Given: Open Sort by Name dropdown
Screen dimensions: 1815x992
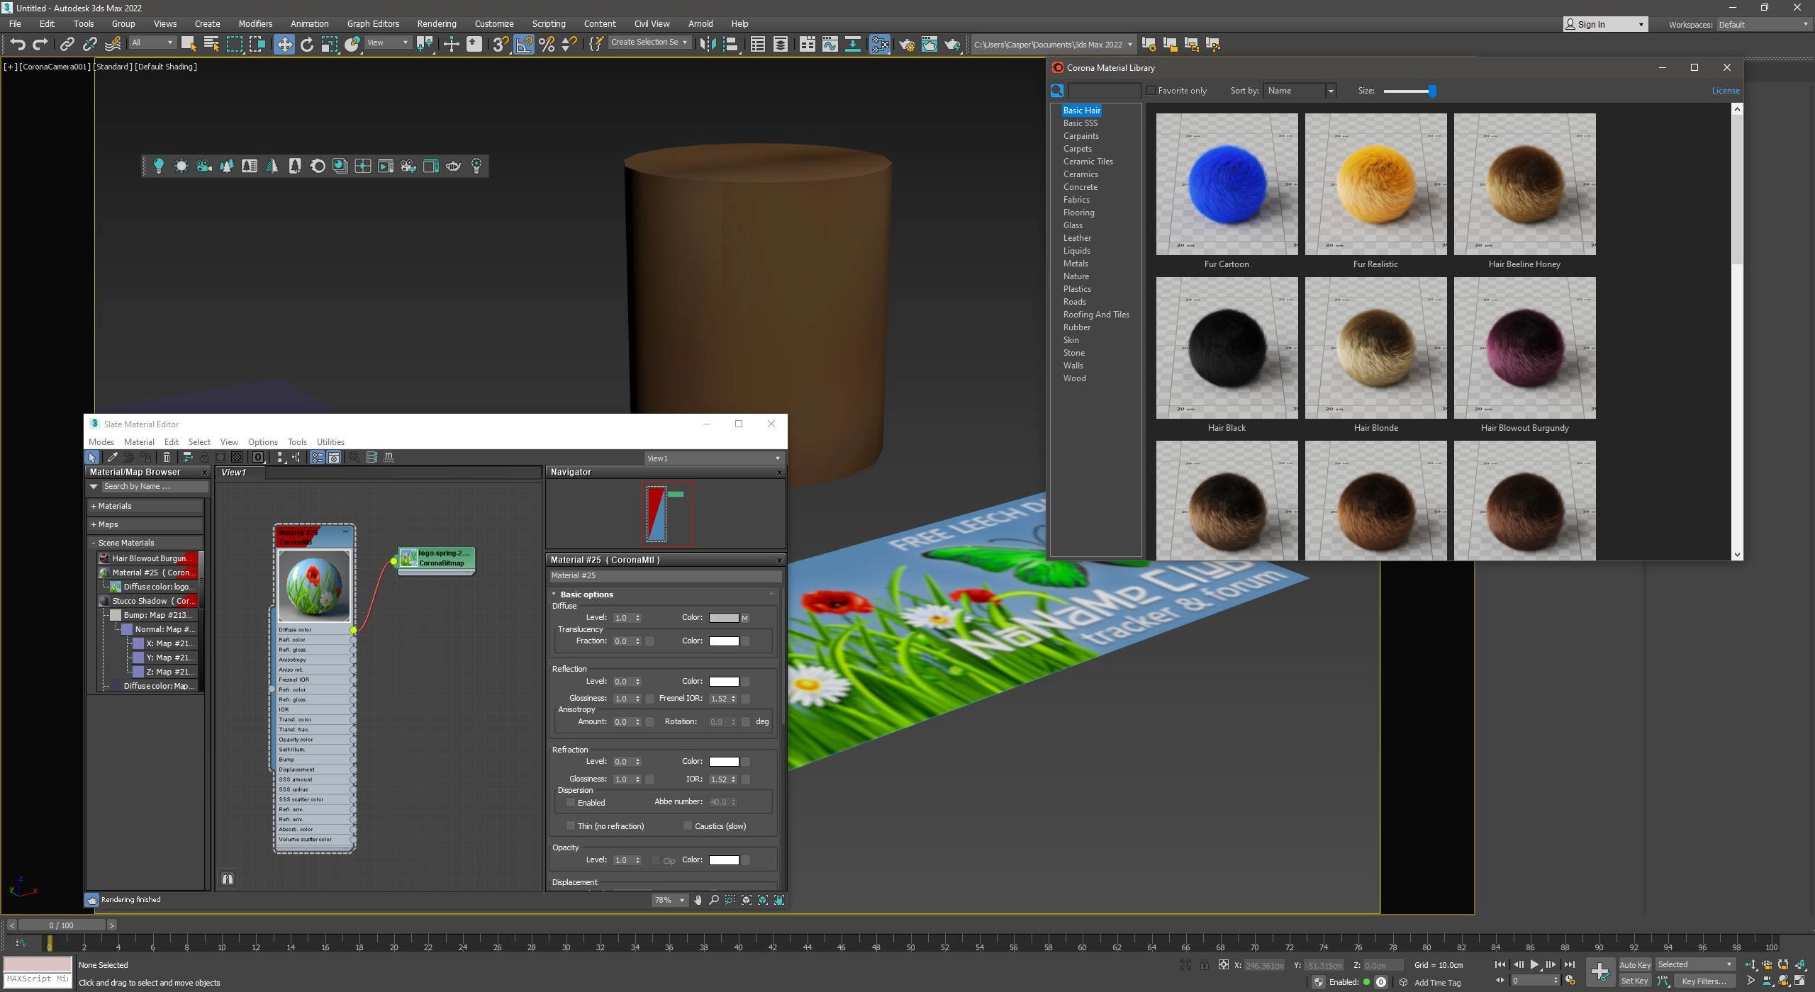Looking at the screenshot, I should click(1300, 91).
